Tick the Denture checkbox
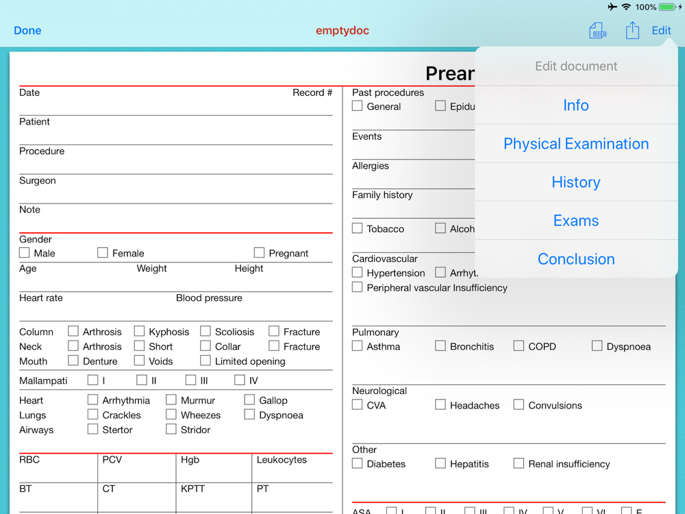 click(73, 360)
